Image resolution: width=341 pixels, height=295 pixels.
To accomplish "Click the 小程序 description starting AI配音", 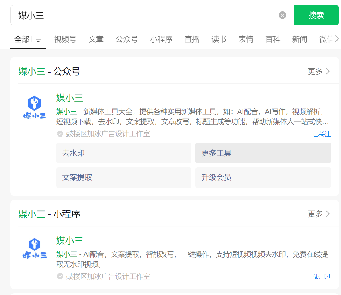I will (192, 259).
